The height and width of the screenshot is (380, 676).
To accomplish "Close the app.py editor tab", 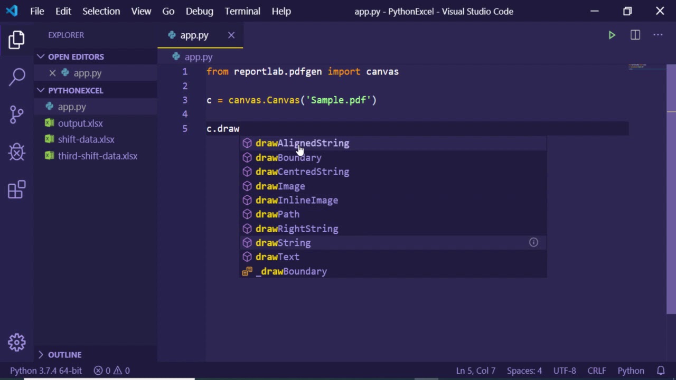I will coord(231,35).
